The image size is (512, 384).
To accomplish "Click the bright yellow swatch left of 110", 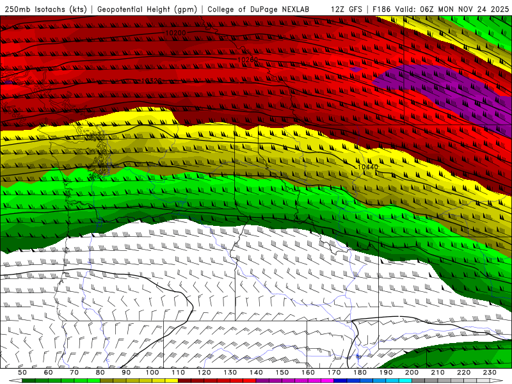I will click(x=172, y=381).
